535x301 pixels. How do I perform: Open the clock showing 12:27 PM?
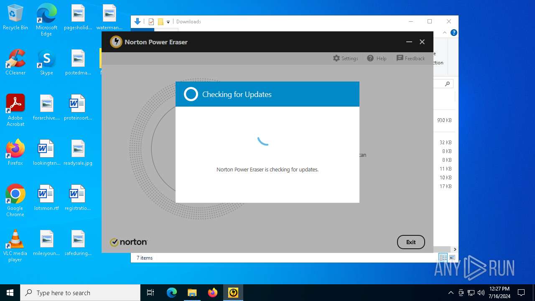tap(499, 293)
